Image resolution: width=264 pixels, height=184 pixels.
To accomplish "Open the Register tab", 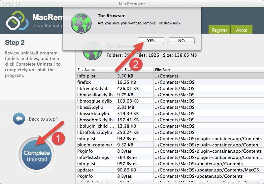I will [219, 30].
